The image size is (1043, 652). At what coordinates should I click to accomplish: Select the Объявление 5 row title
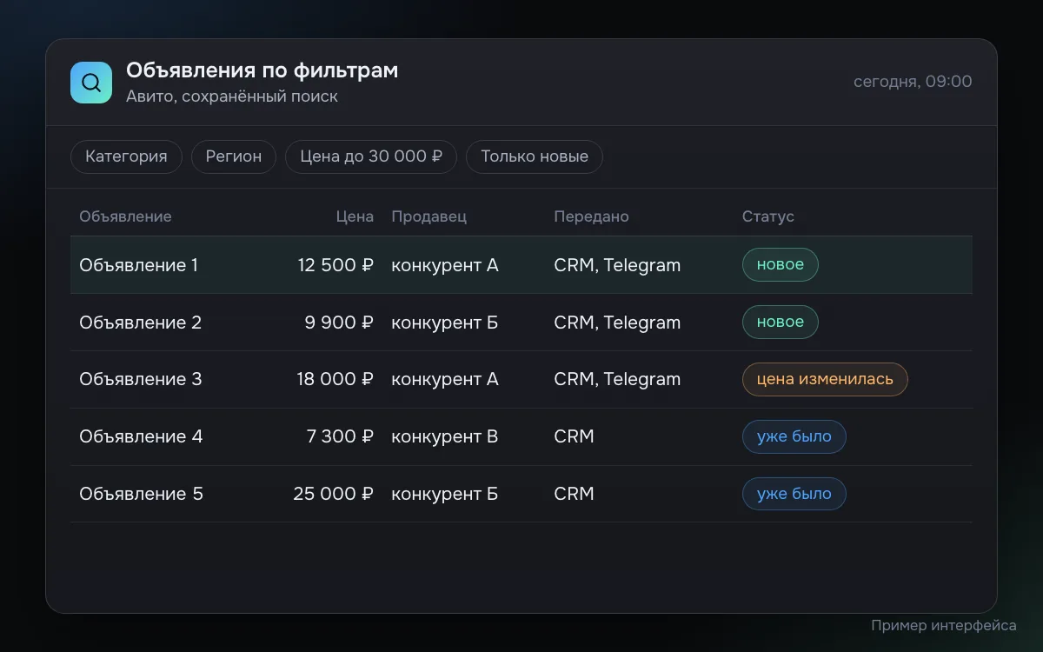[141, 494]
